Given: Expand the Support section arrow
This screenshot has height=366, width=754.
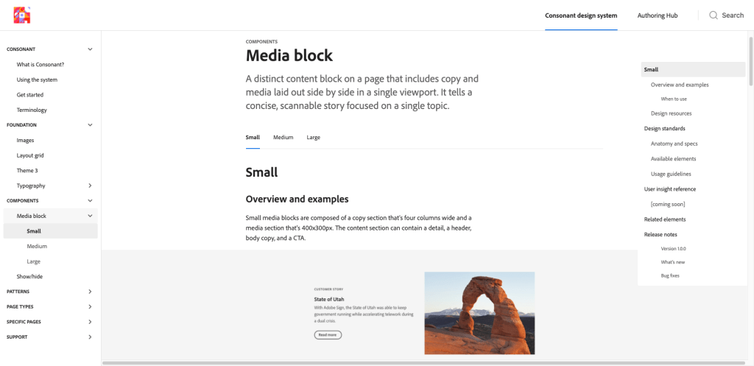Looking at the screenshot, I should pos(90,337).
